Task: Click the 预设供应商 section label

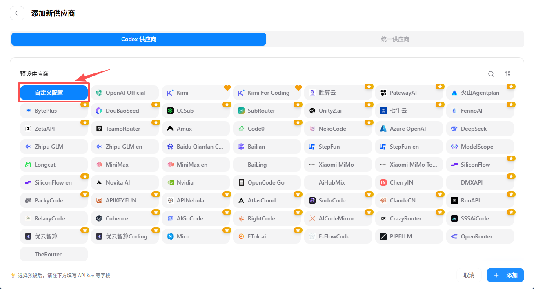Action: 34,74
